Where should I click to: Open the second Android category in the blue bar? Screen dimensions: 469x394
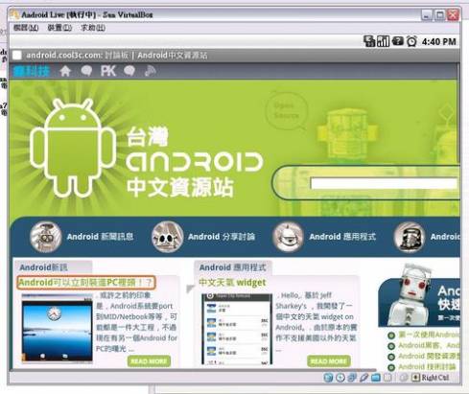pos(203,237)
